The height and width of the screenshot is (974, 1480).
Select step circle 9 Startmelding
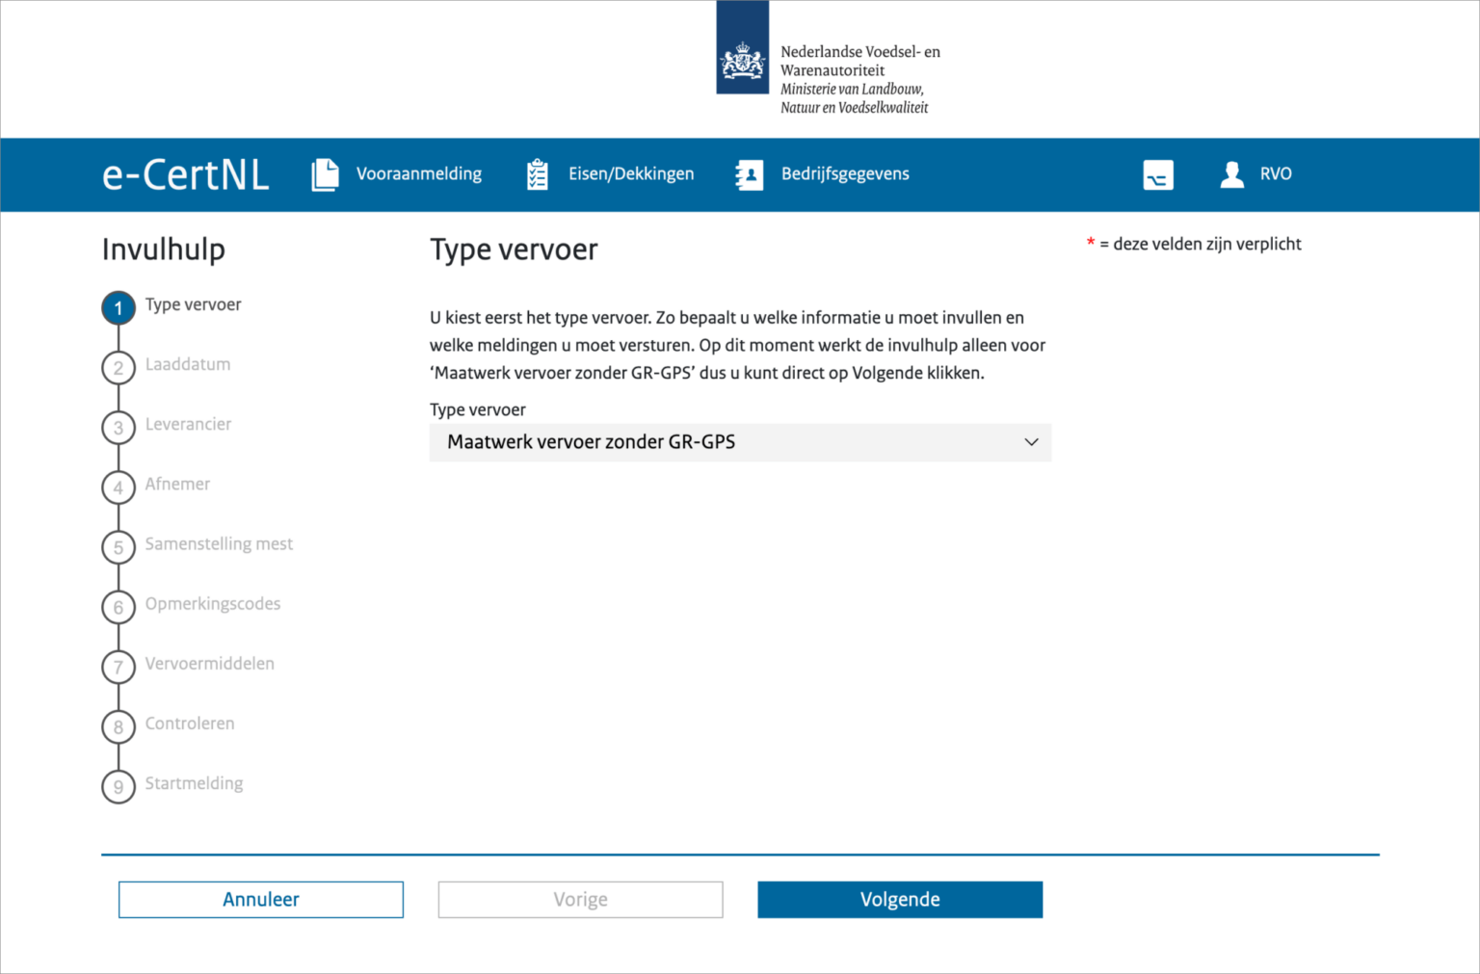coord(118,786)
